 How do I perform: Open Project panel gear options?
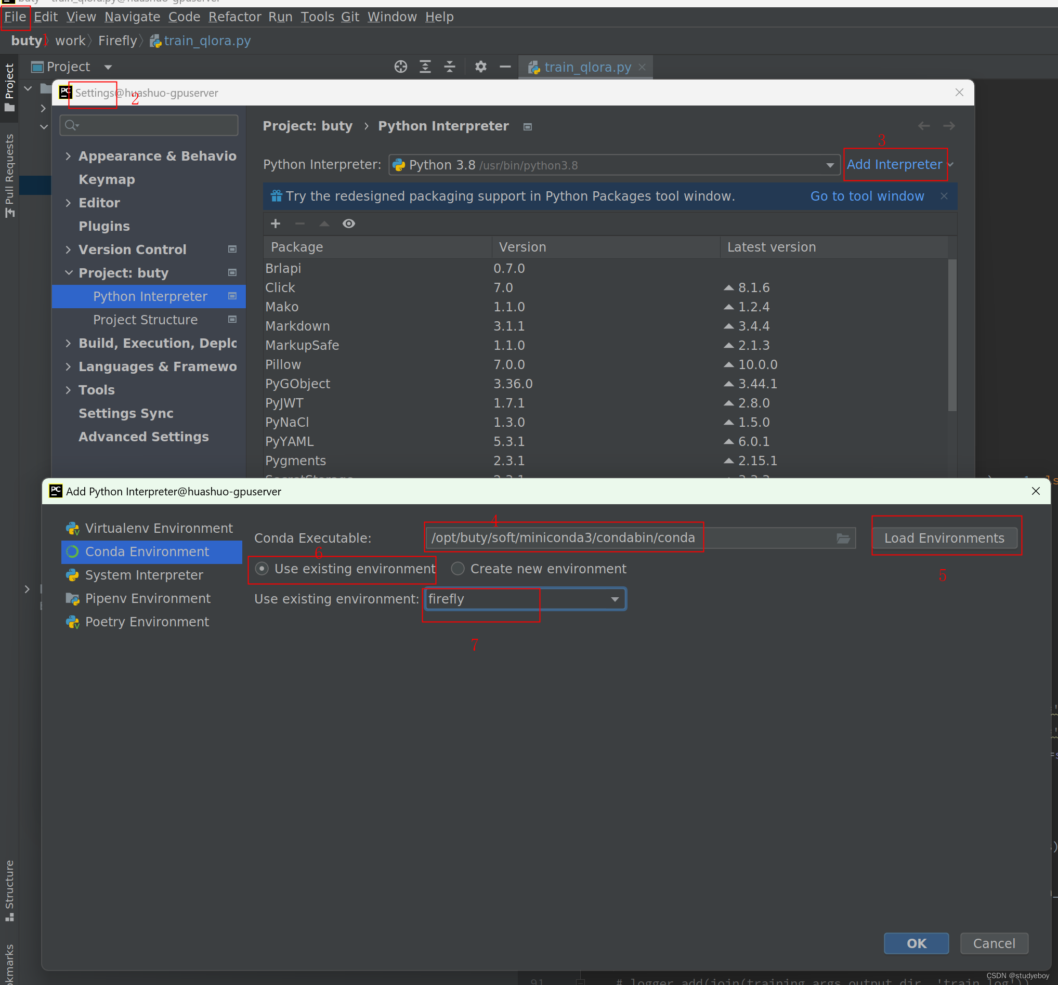pyautogui.click(x=480, y=67)
